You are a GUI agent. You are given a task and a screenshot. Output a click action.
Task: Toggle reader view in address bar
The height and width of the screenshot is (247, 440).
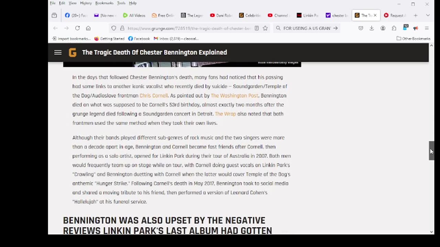click(x=256, y=28)
